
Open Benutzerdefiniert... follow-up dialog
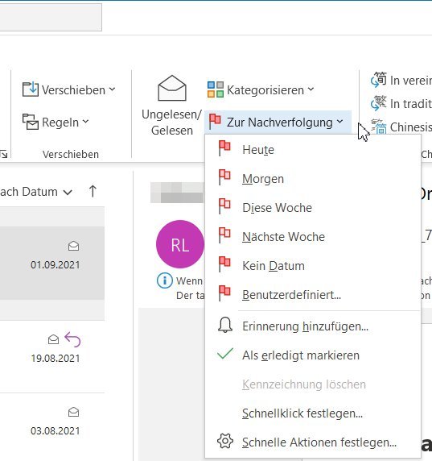click(313, 295)
